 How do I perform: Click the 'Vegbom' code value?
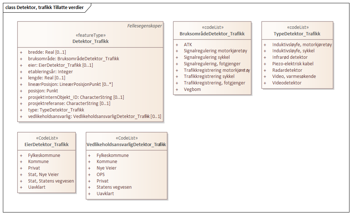point(192,89)
